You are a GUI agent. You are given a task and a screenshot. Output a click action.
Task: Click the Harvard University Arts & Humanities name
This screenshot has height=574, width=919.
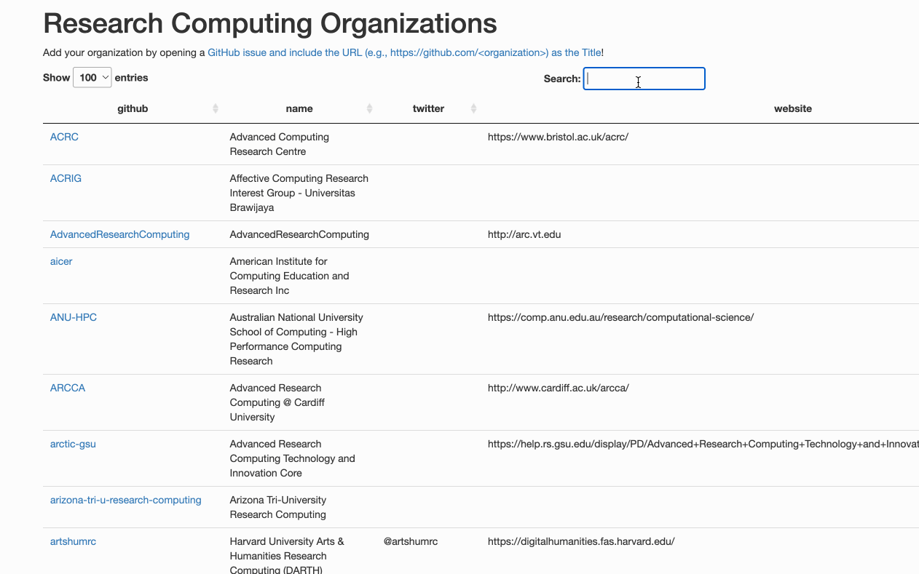[287, 555]
